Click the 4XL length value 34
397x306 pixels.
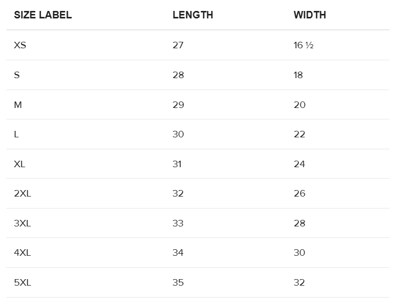click(178, 253)
